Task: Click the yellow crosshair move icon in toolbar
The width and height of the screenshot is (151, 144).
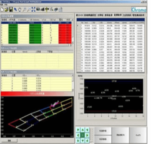Action: tap(47, 9)
